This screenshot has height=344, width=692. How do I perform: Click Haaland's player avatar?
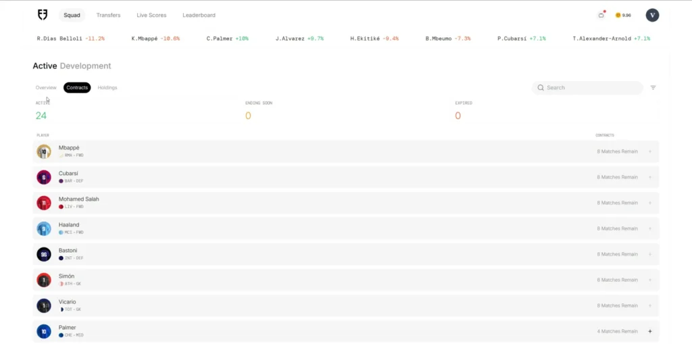[44, 228]
